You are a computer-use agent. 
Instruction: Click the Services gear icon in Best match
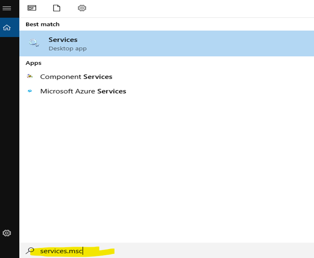coord(34,43)
